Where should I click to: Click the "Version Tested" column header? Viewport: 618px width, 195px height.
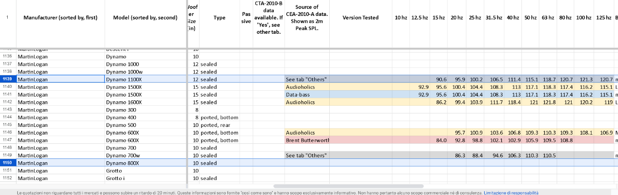[360, 17]
